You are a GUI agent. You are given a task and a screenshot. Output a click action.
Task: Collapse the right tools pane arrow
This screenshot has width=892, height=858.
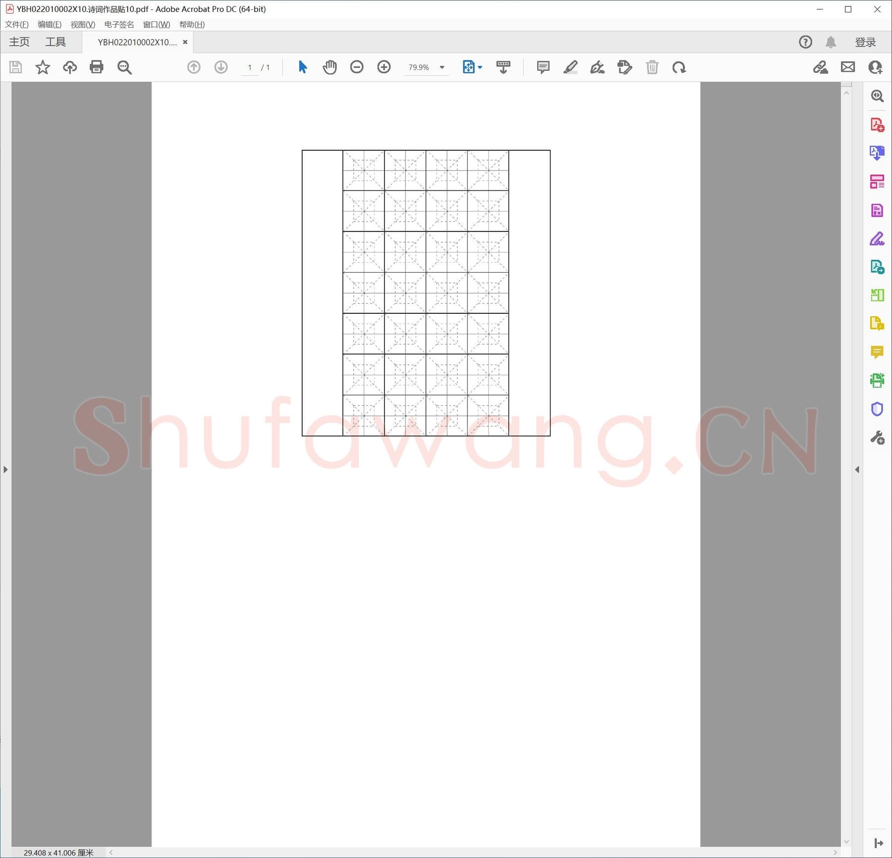pyautogui.click(x=857, y=469)
